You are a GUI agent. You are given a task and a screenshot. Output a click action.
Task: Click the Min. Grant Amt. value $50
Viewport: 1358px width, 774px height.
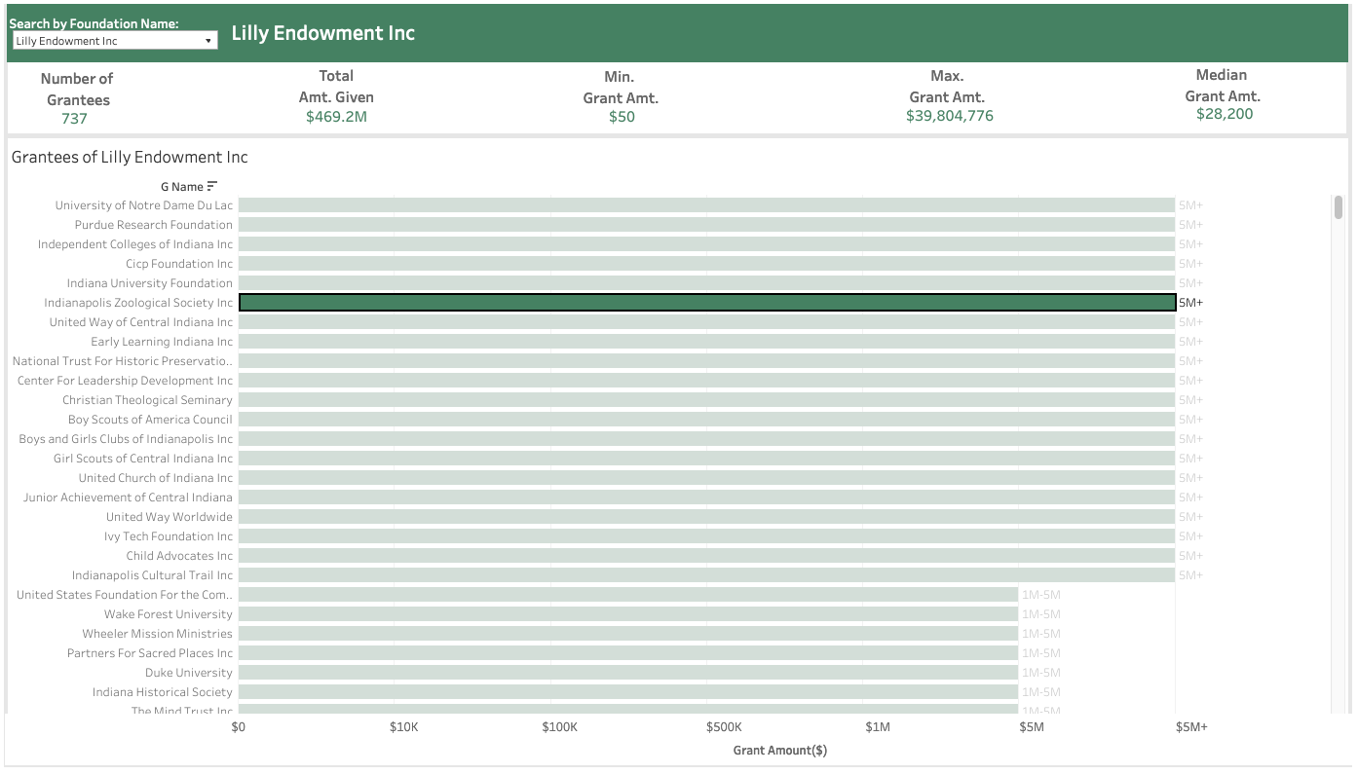pyautogui.click(x=622, y=117)
